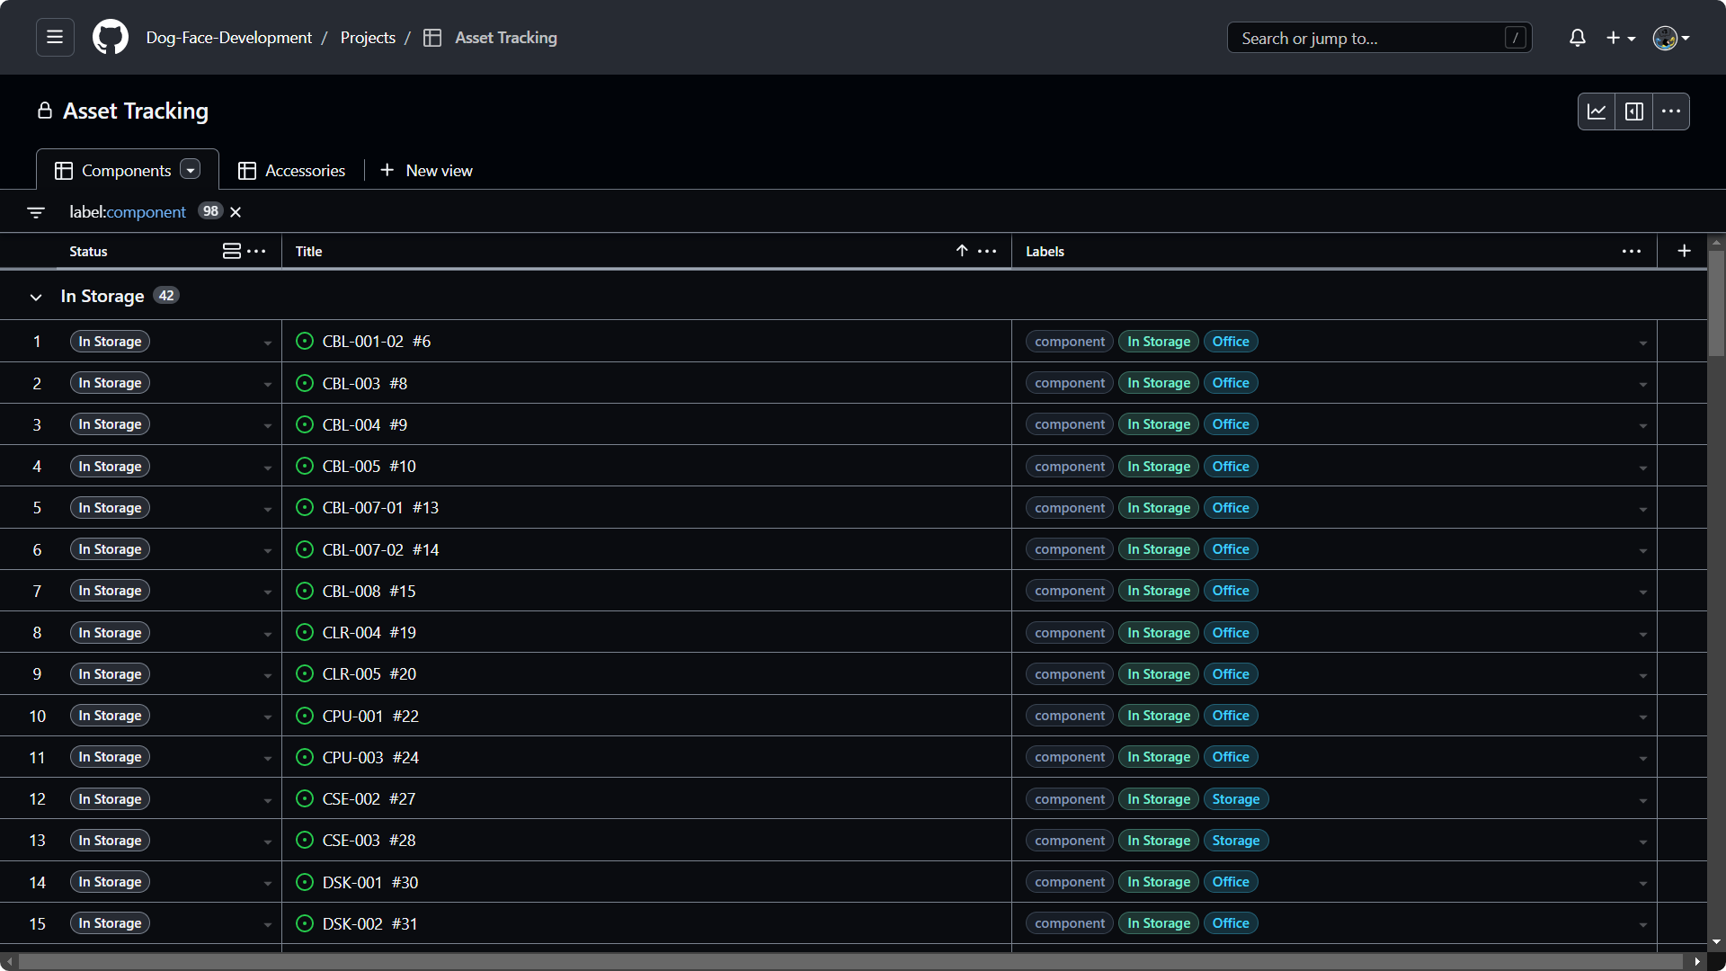This screenshot has width=1726, height=971.
Task: Click the filter lines icon
Action: tap(36, 212)
